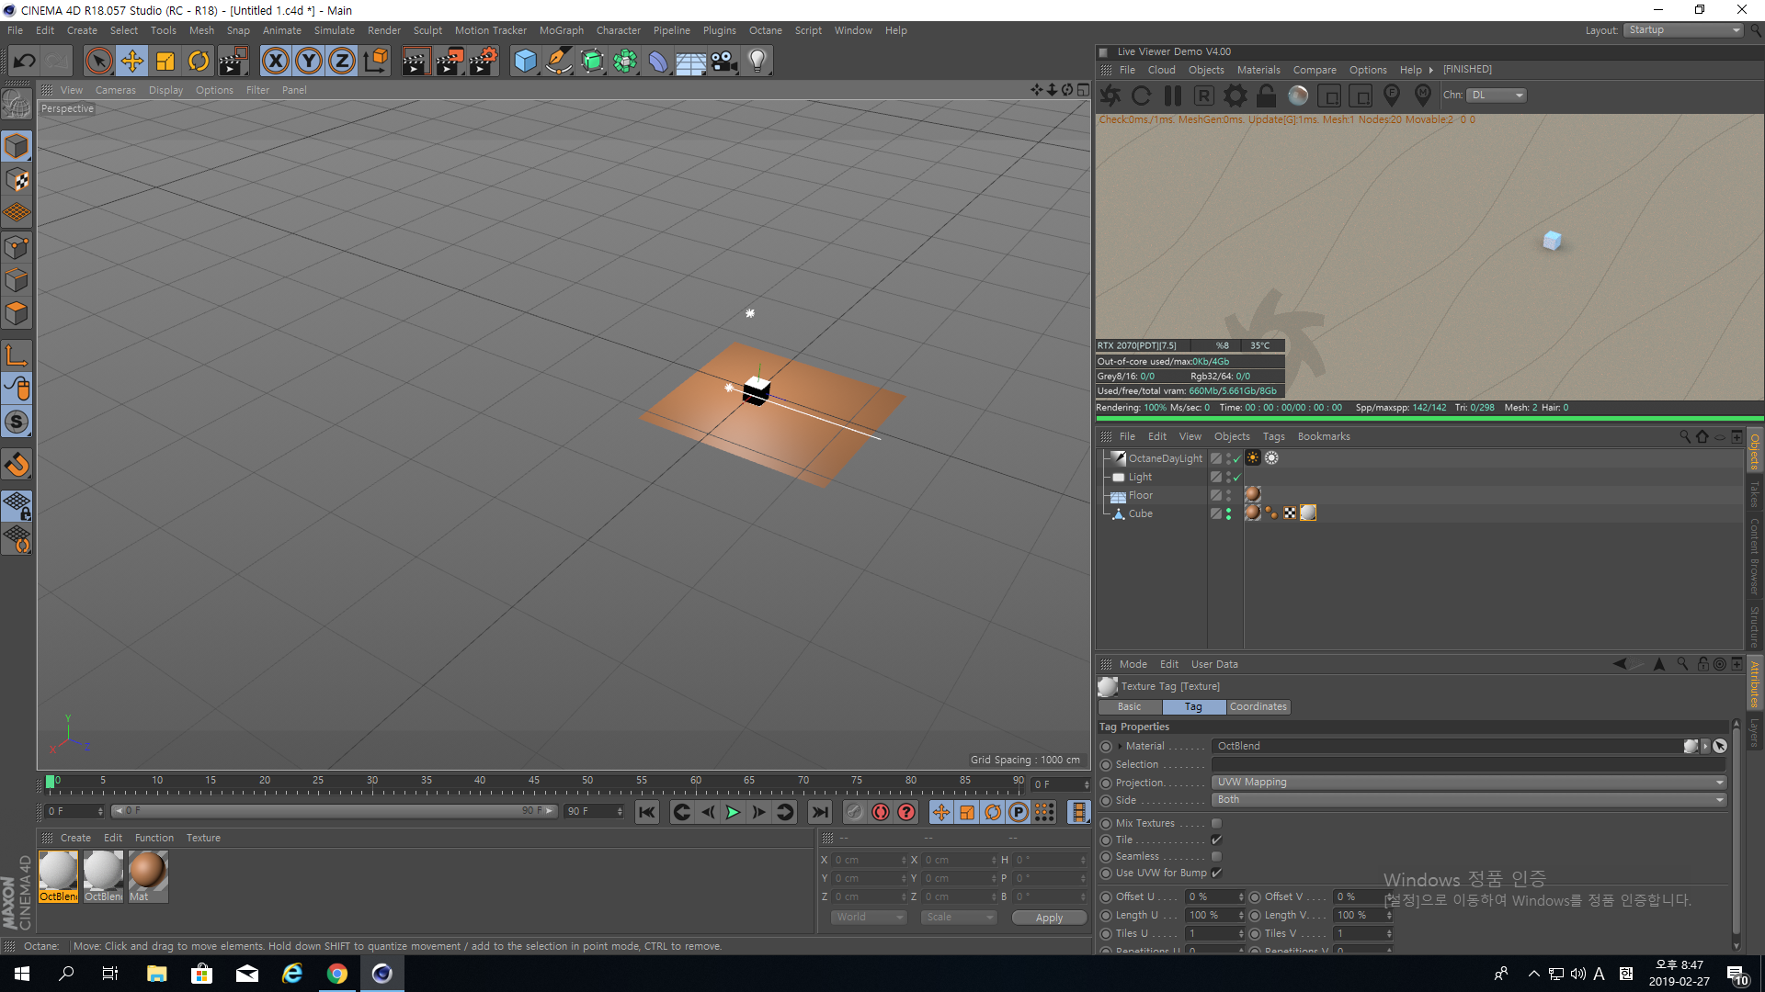Activate the Scale tool in top toolbar
The height and width of the screenshot is (992, 1765).
tap(165, 62)
